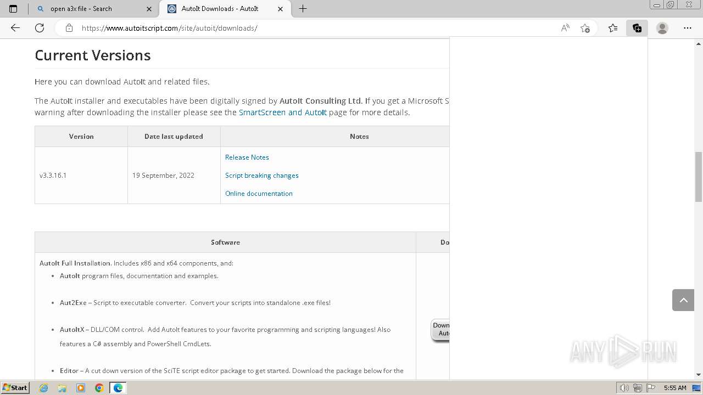Screen dimensions: 703x395
Task: Click the Software column header
Action: point(225,242)
